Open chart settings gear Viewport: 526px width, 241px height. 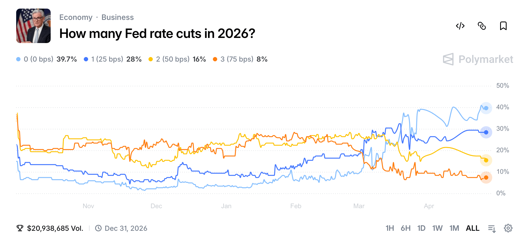(x=508, y=228)
